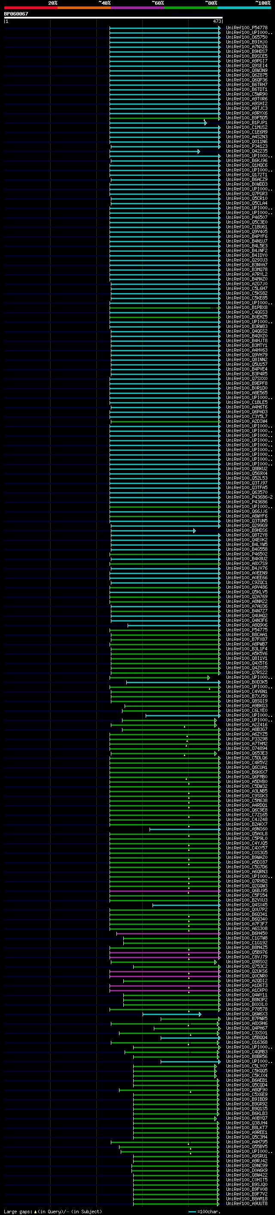Select label UniRef100_A1D6T3

tap(247, 985)
